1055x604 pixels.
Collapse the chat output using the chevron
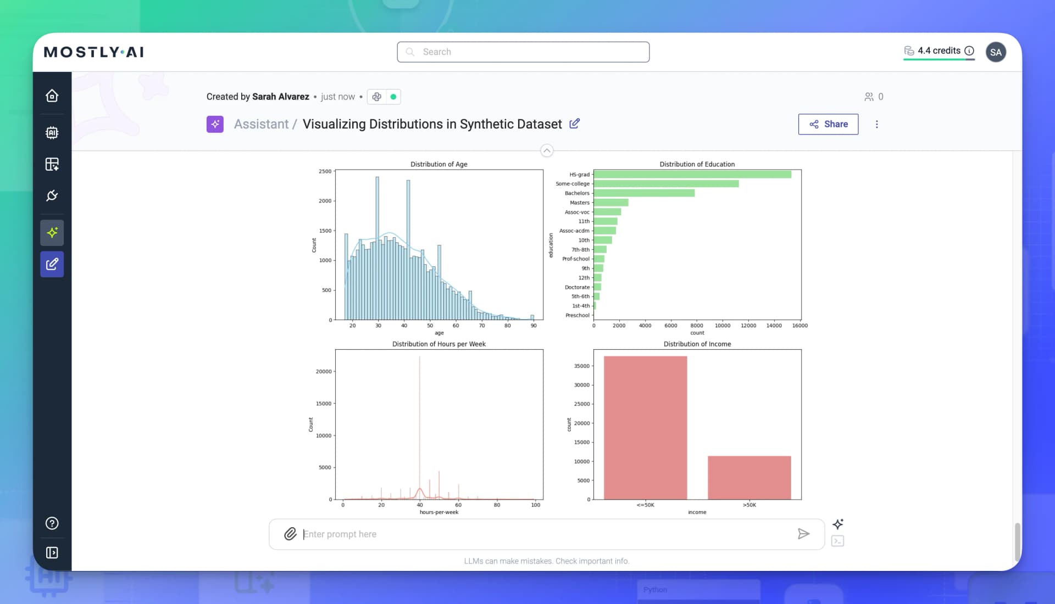point(547,150)
